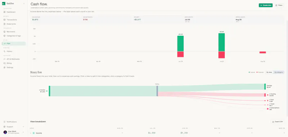This screenshot has height=137, width=288.
Task: Click the Export CSV download icon
Action: click(x=273, y=122)
